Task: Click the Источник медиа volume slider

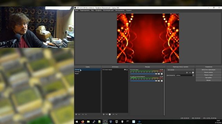Action: click(x=144, y=74)
